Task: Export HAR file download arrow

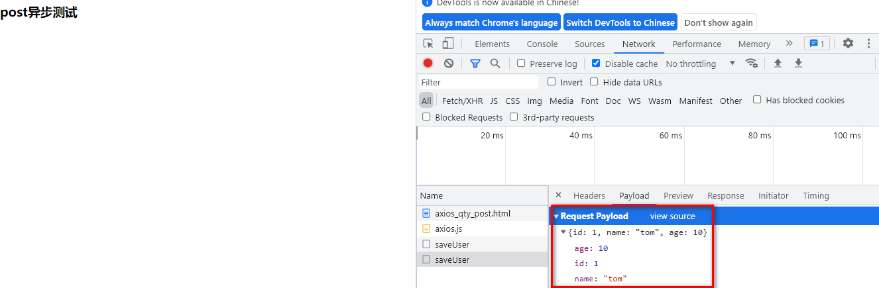Action: point(798,63)
